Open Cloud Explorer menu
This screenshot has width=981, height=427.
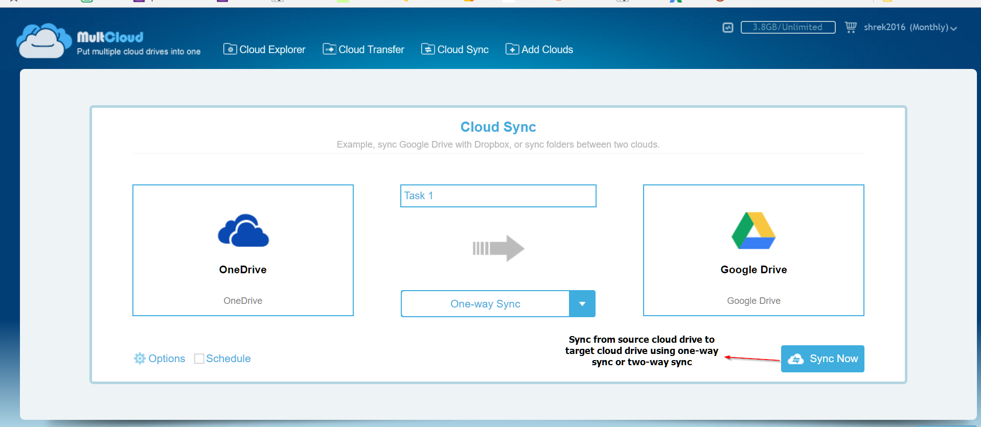point(264,50)
